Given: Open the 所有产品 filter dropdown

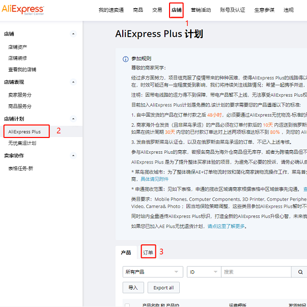Looking at the screenshot, I should tap(153, 272).
